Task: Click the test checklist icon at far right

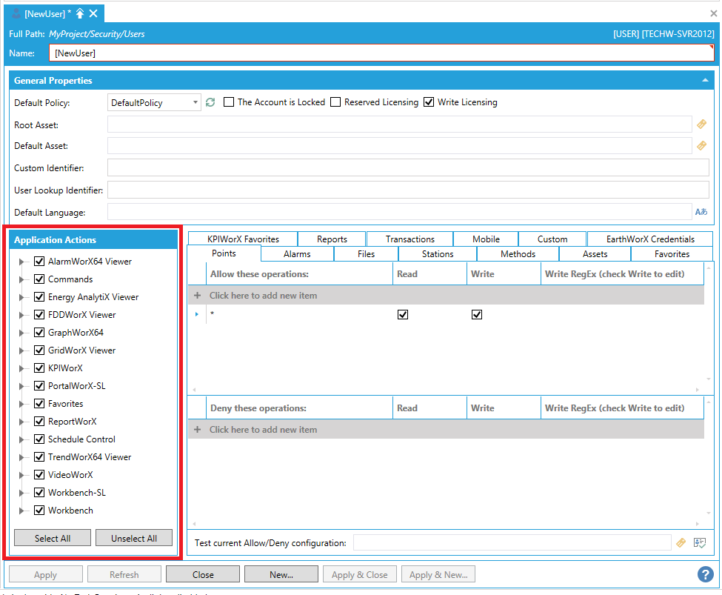Action: click(x=700, y=543)
